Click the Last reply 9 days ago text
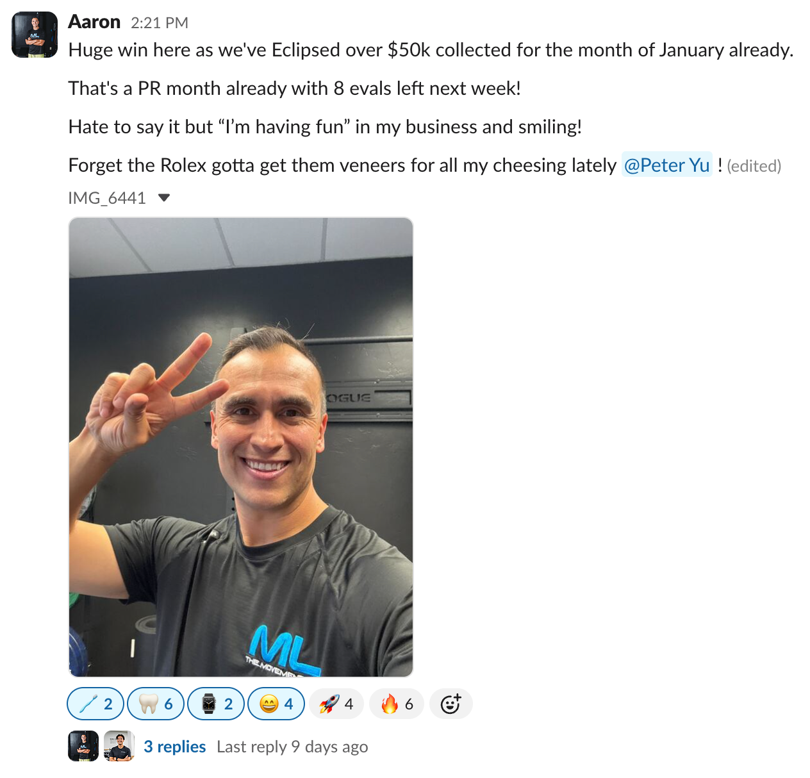Screen dimensions: 810x778 click(x=292, y=747)
